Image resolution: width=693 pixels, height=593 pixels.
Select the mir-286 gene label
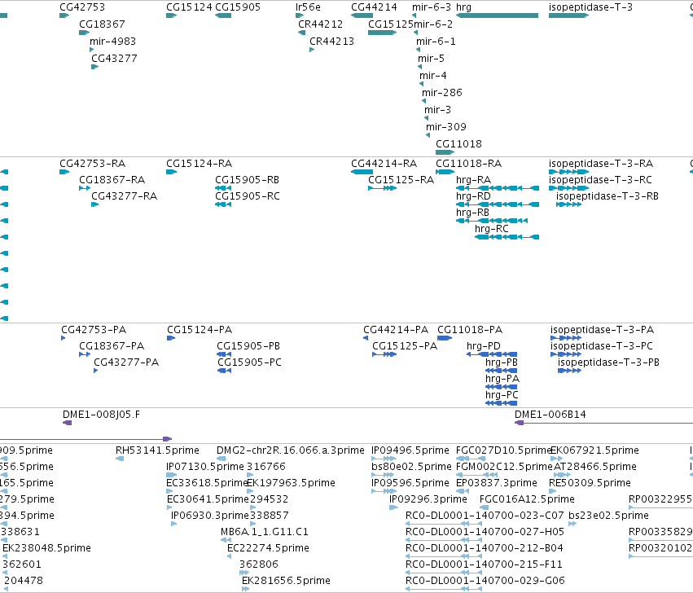(x=442, y=92)
